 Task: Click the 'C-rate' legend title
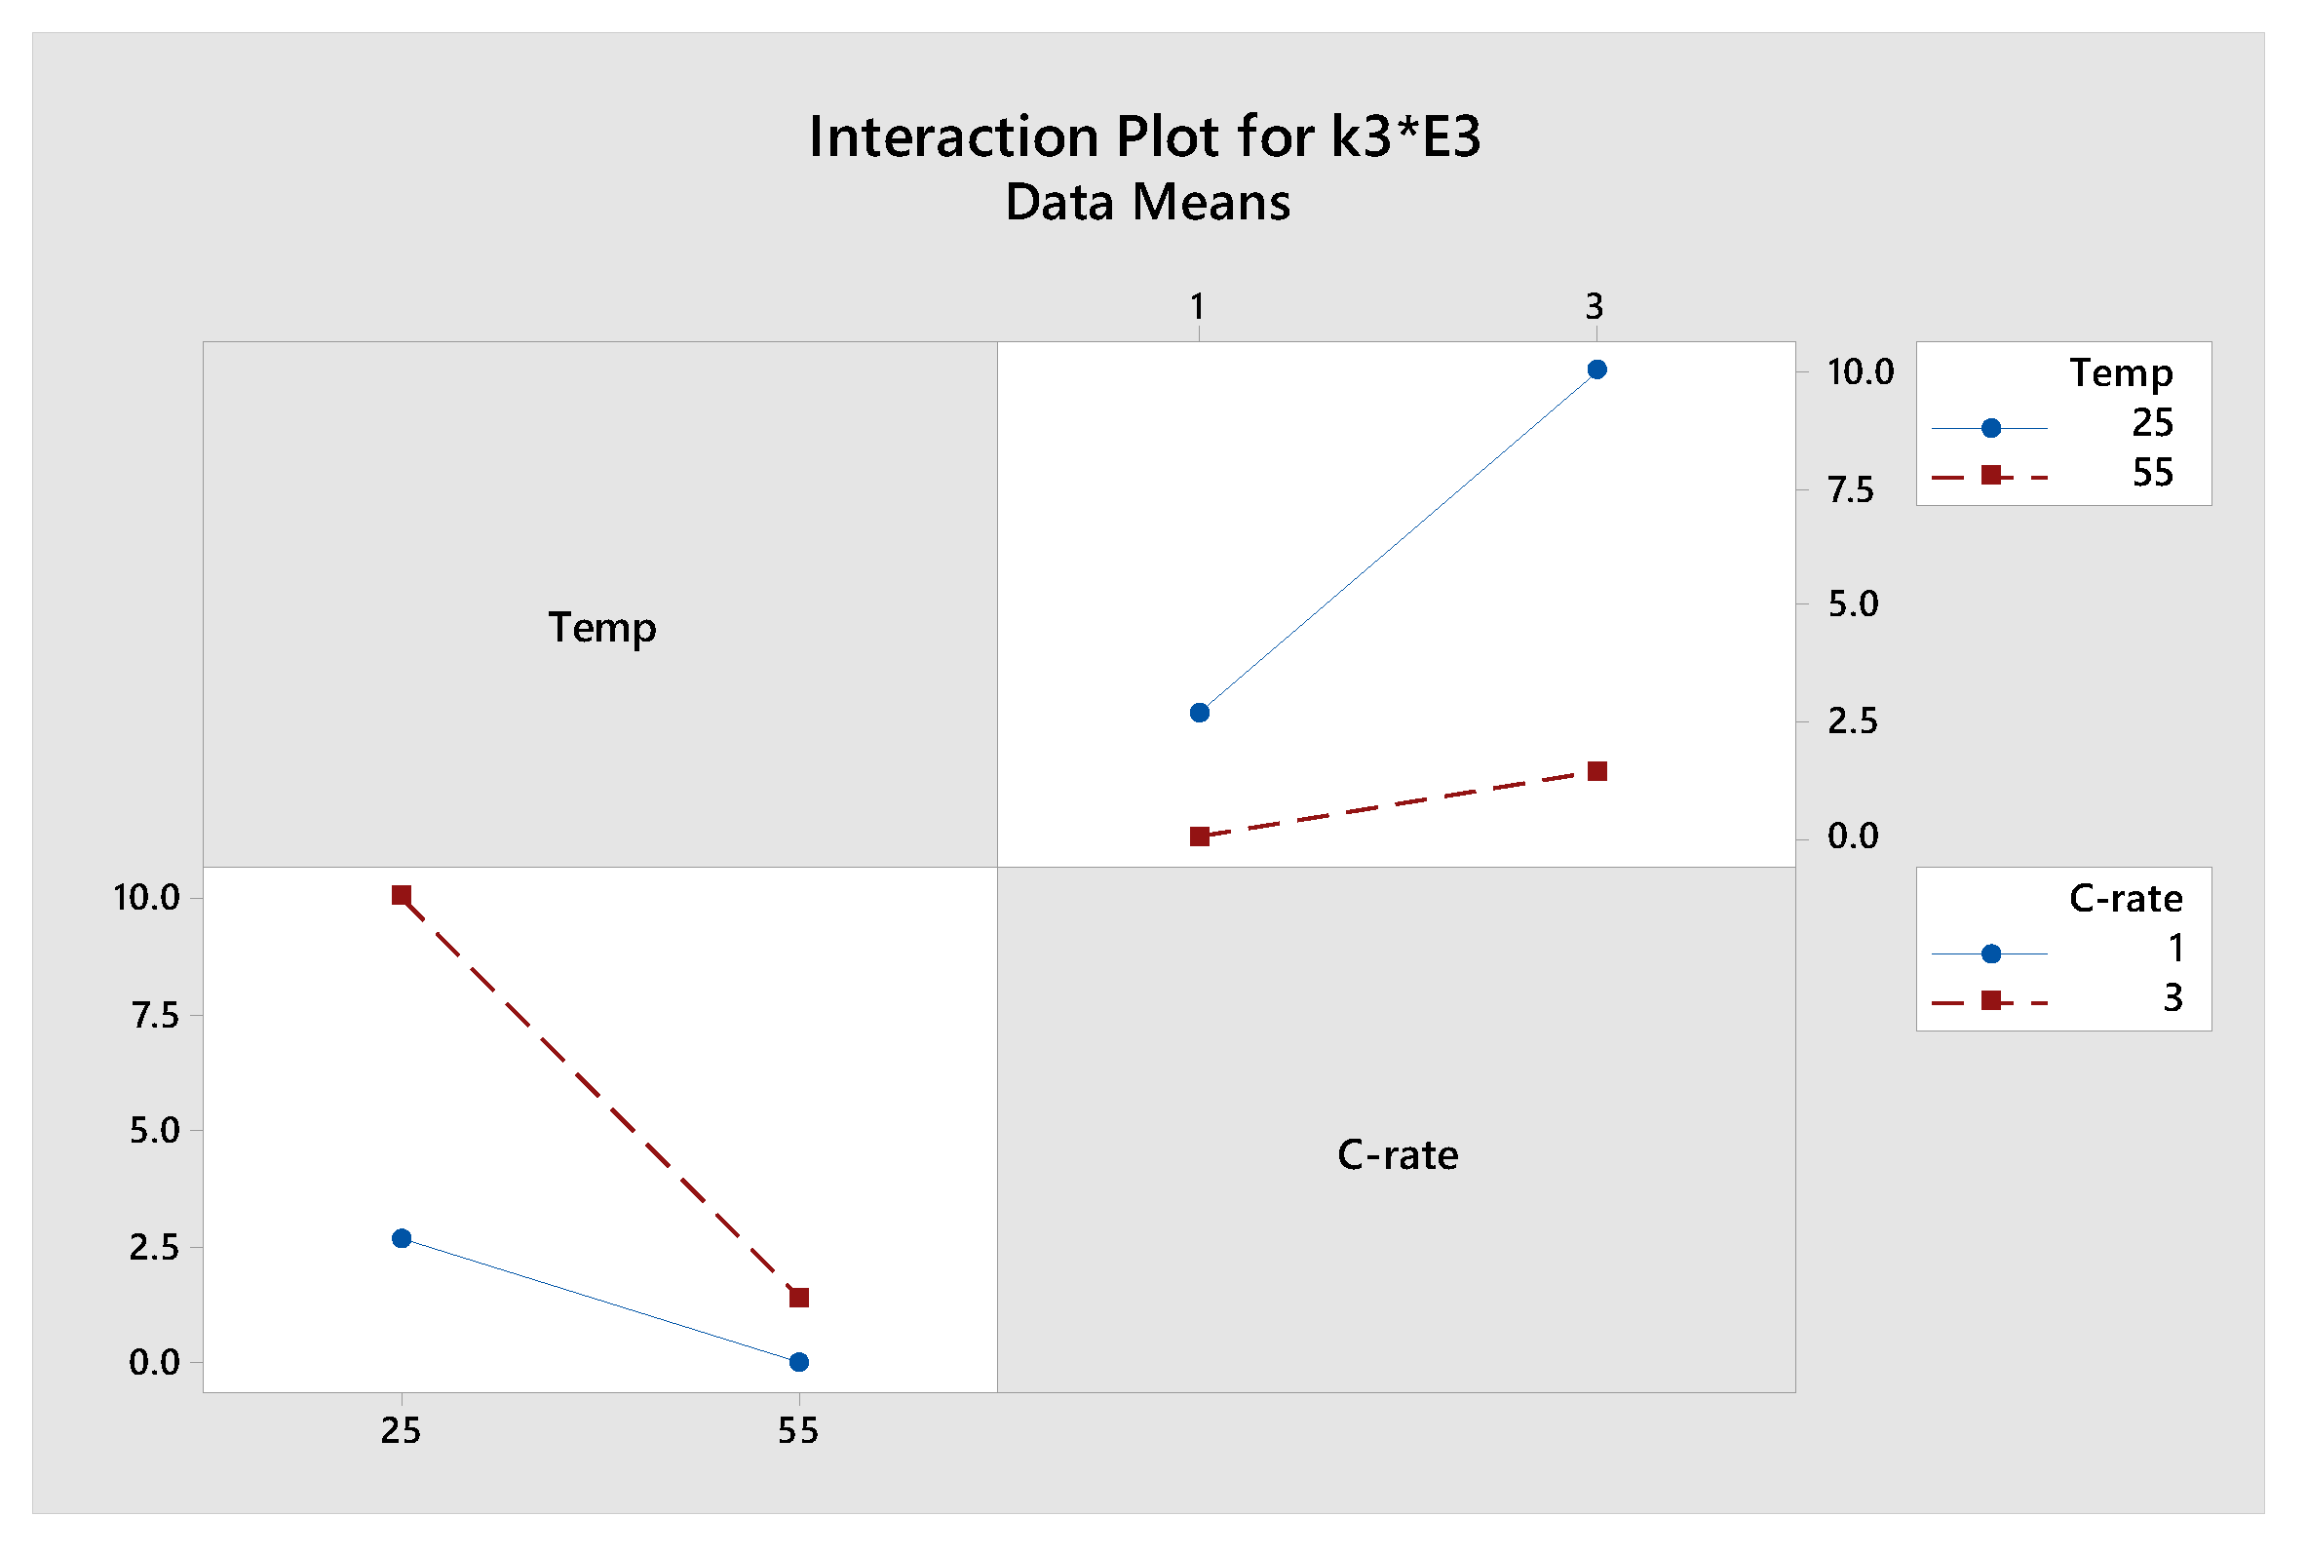2126,898
